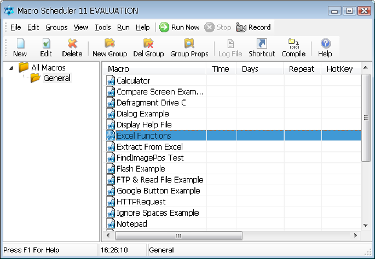
Task: Click the General group folder icon
Action: (x=35, y=78)
